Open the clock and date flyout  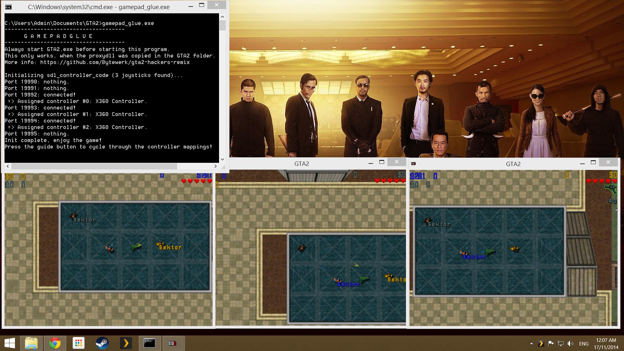pos(606,344)
